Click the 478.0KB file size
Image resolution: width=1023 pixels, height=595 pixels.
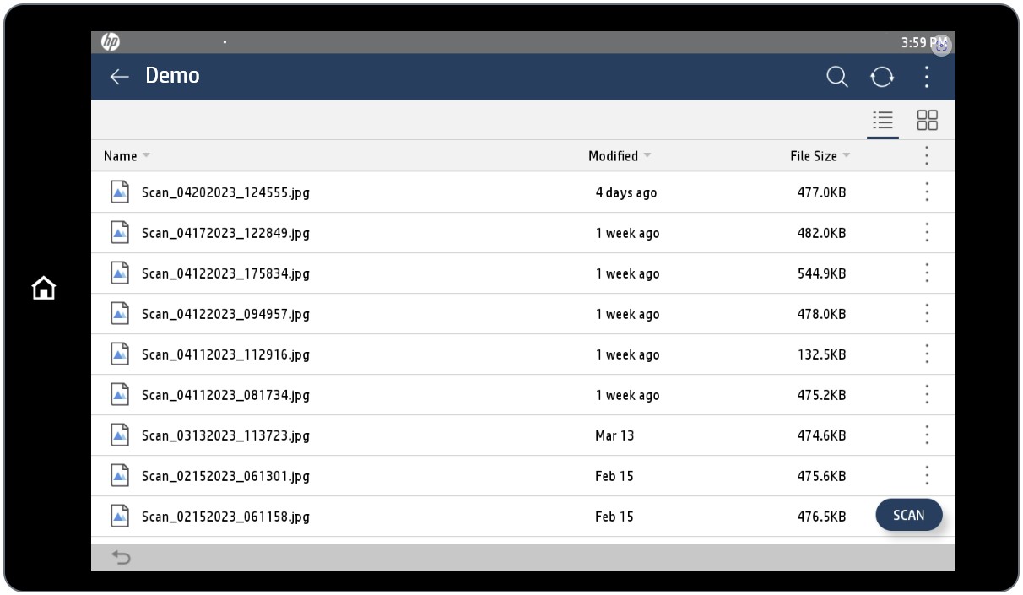(x=821, y=315)
